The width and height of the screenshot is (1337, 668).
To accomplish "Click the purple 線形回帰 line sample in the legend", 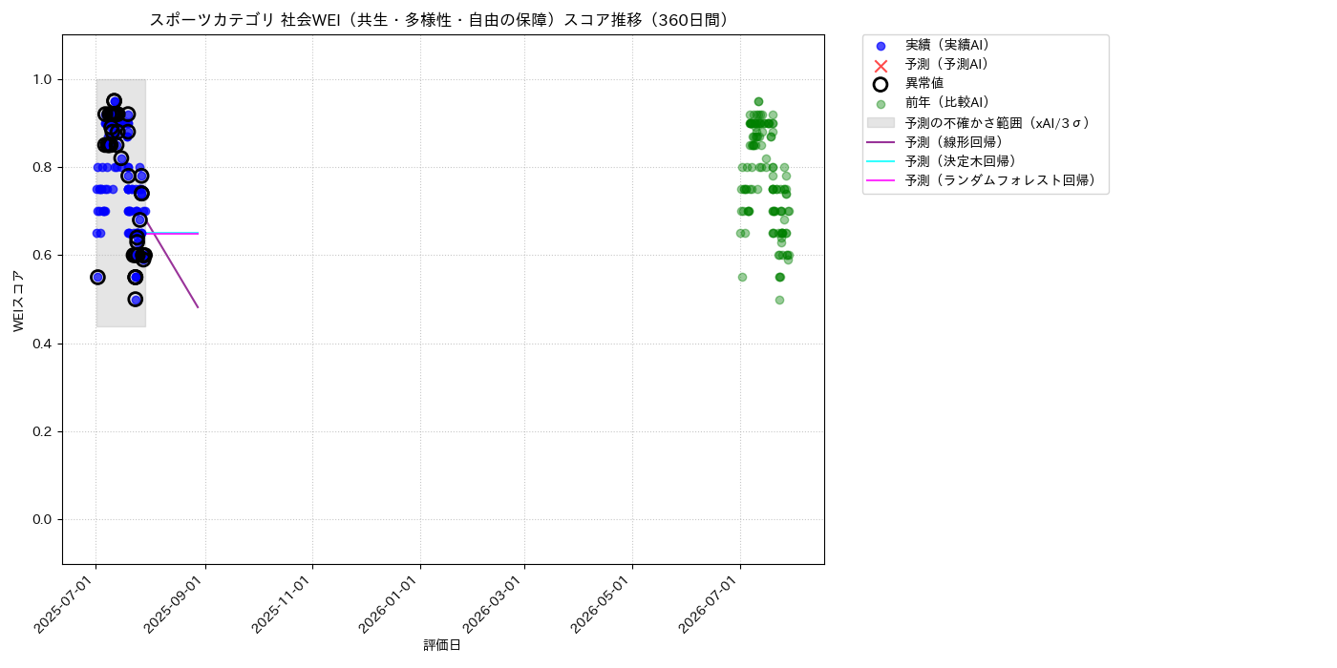I will tap(881, 142).
